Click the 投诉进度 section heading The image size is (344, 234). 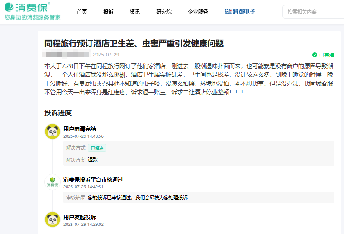58,113
